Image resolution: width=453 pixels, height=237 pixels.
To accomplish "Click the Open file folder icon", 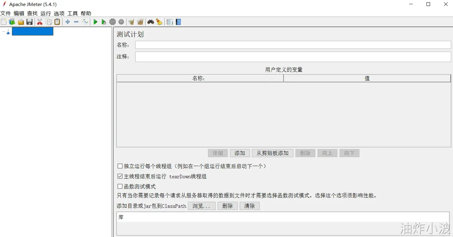I will coord(21,22).
